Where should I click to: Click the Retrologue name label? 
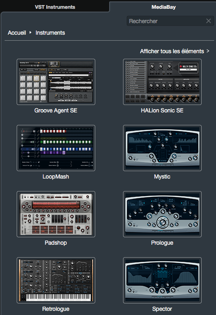pos(56,309)
